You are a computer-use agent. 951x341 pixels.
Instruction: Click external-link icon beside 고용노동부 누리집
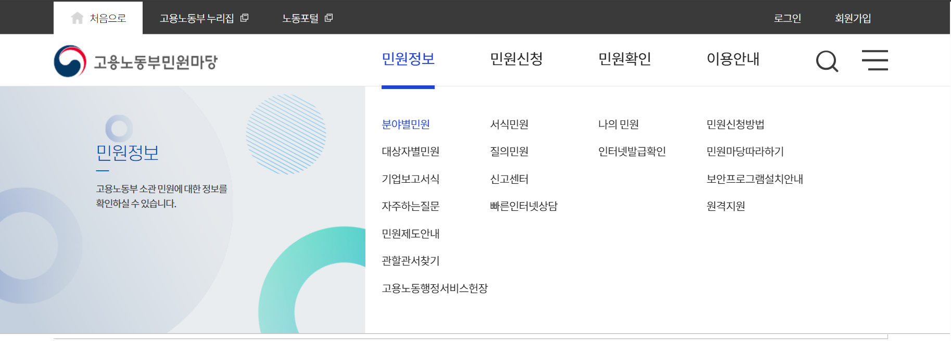(244, 18)
